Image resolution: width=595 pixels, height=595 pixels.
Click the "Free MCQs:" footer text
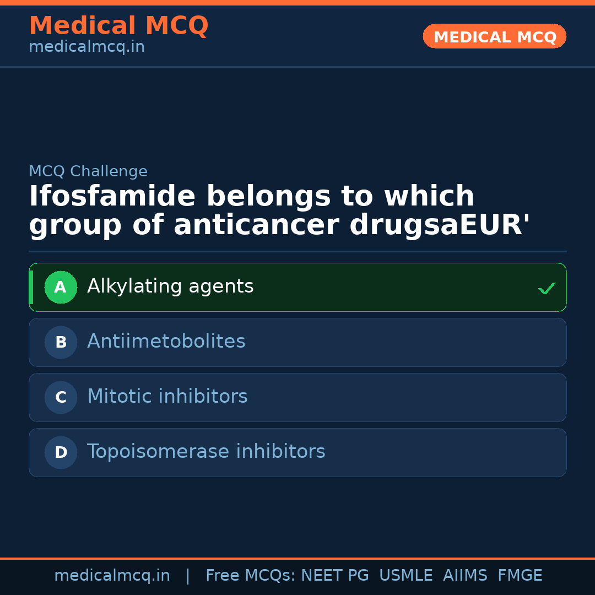[x=251, y=576]
